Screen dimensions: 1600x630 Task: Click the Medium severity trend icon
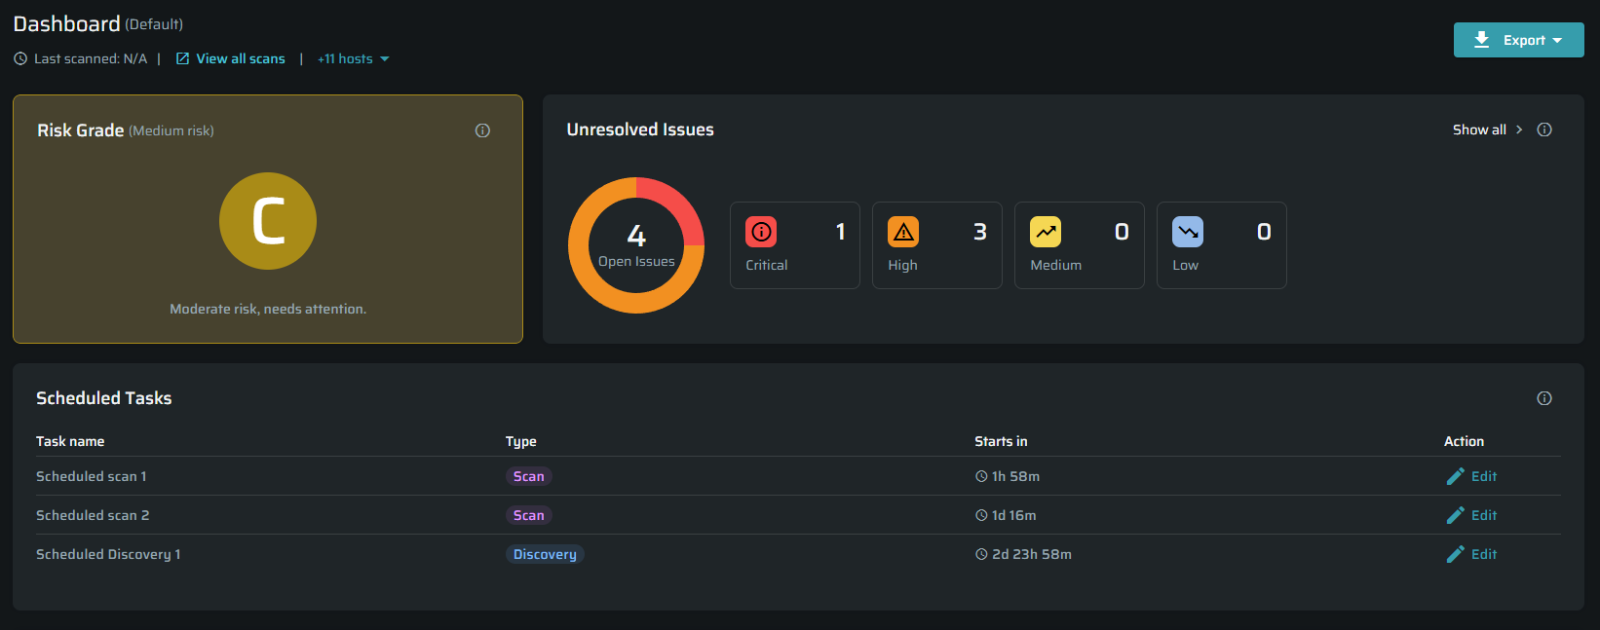click(1046, 232)
